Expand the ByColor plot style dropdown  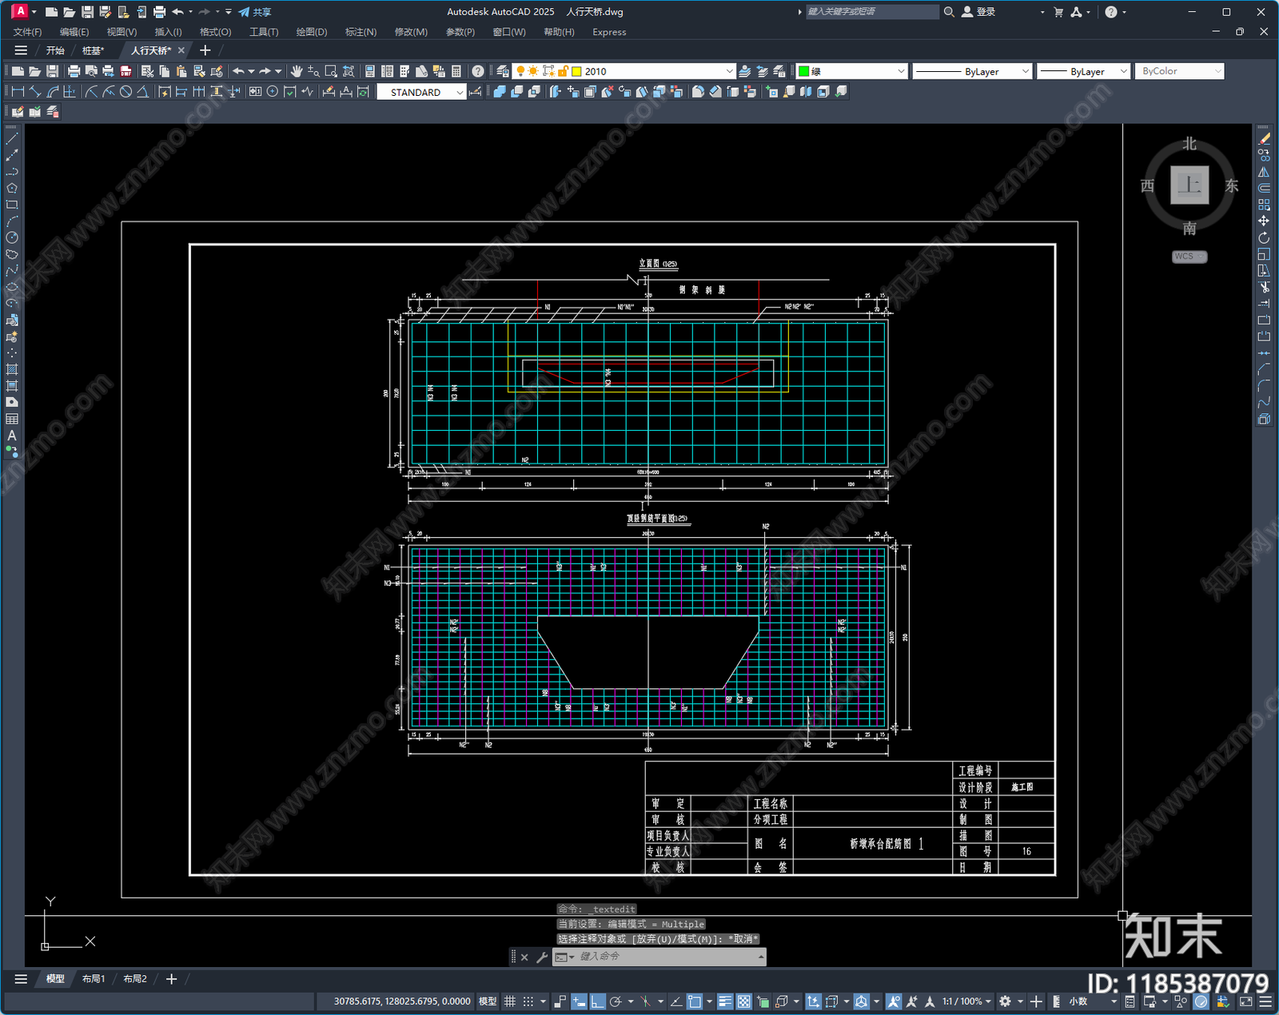coord(1180,71)
